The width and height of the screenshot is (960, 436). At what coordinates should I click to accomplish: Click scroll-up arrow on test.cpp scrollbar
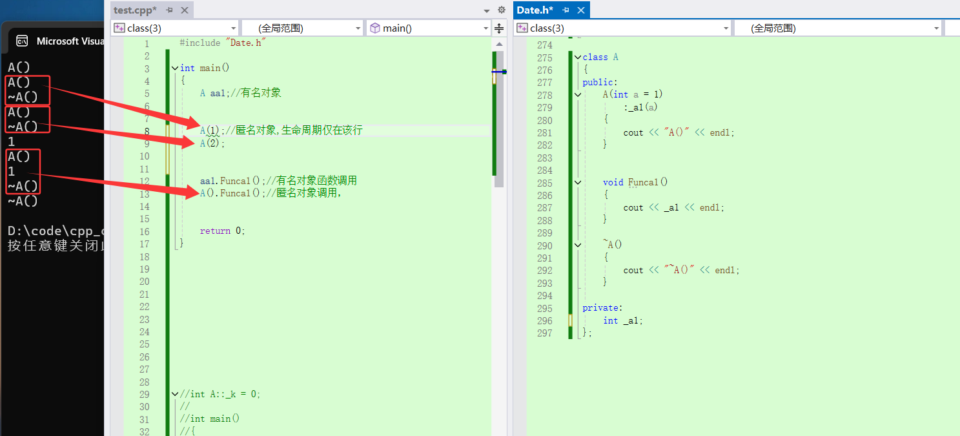click(498, 44)
